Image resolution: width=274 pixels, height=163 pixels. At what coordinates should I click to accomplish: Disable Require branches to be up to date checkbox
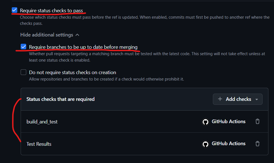23,47
